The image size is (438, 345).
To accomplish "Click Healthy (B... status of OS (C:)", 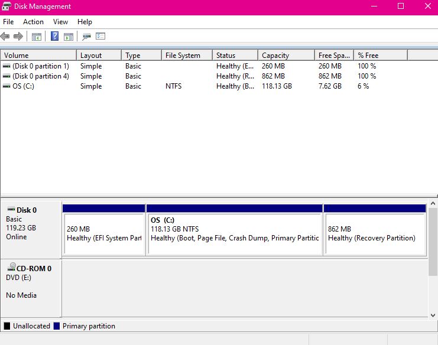I will [235, 86].
